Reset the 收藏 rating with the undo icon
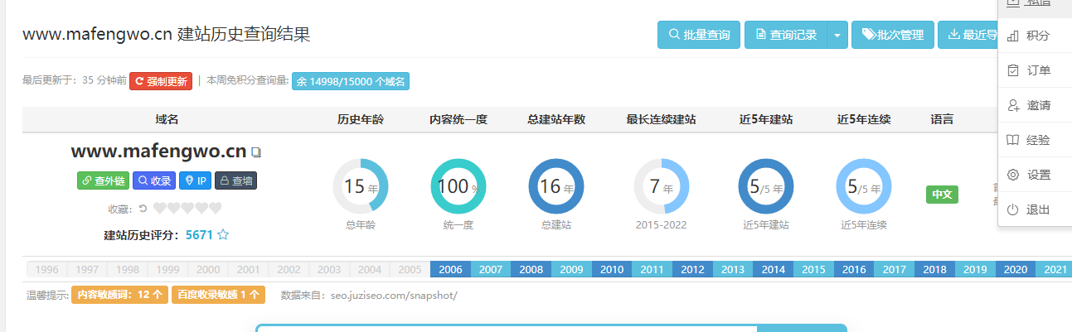Image resolution: width=1072 pixels, height=332 pixels. [143, 209]
